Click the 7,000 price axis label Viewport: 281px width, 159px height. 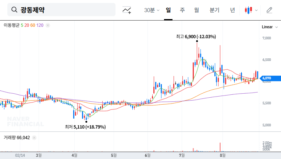(267, 38)
